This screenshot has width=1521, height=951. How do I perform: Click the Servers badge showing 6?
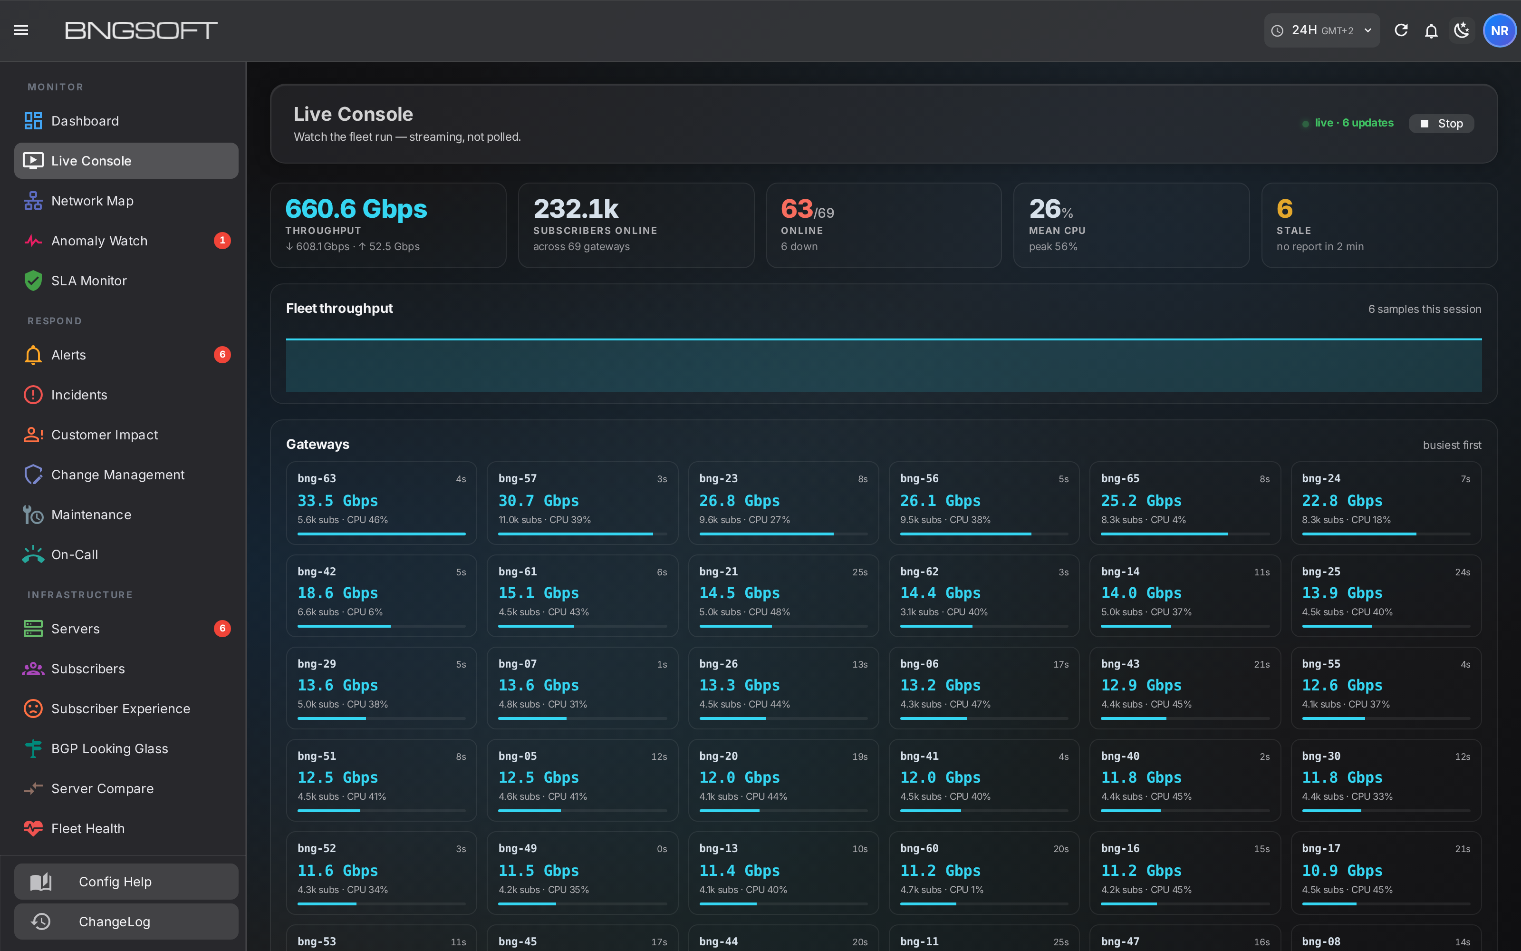[x=222, y=628]
